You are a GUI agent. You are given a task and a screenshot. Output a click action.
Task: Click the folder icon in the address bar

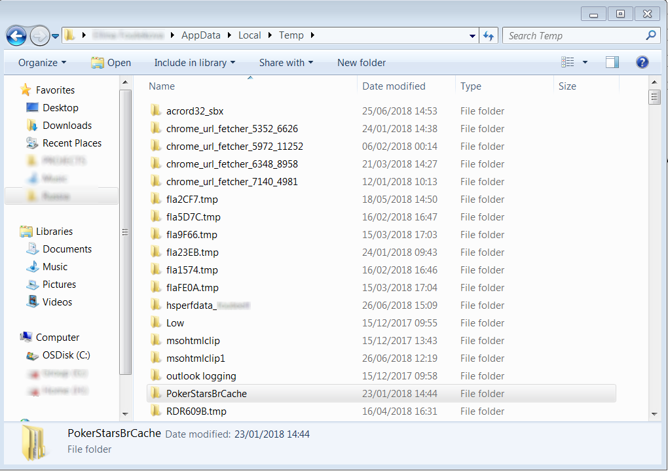(x=68, y=35)
